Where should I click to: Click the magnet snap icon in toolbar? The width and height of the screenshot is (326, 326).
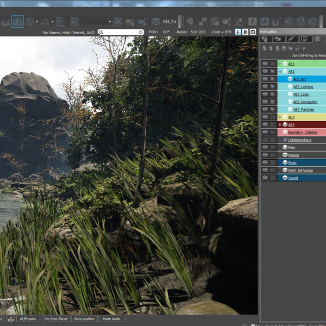pos(277,22)
